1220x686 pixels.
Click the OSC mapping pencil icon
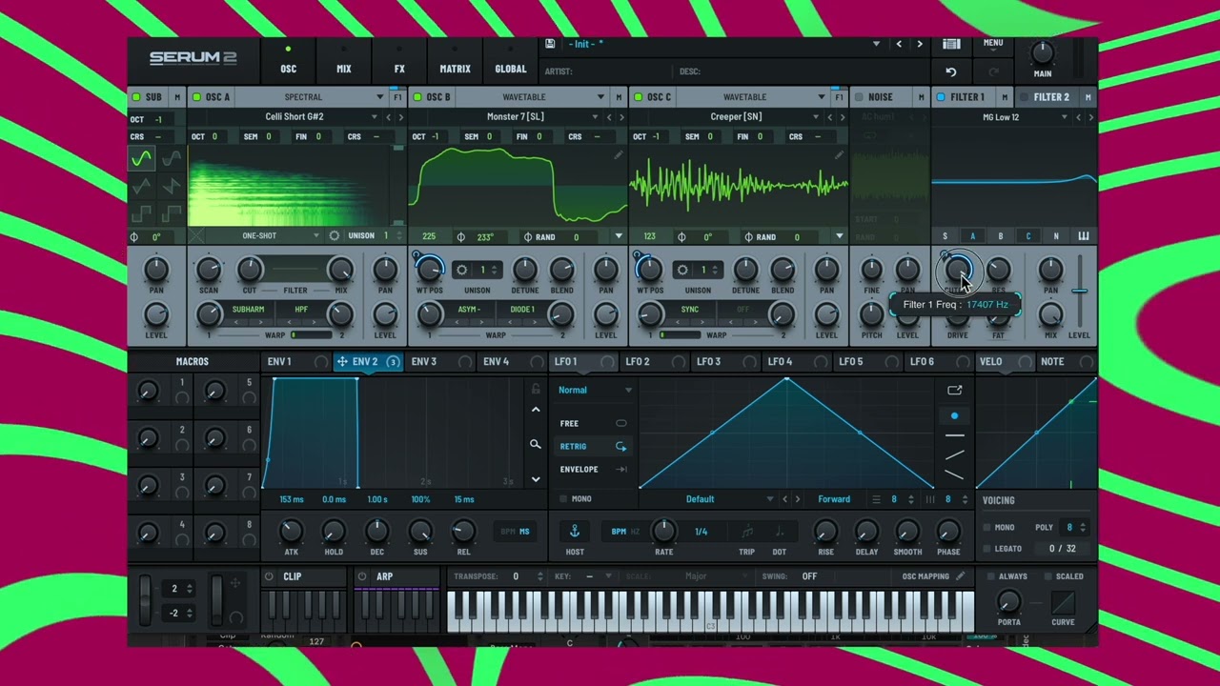click(961, 576)
